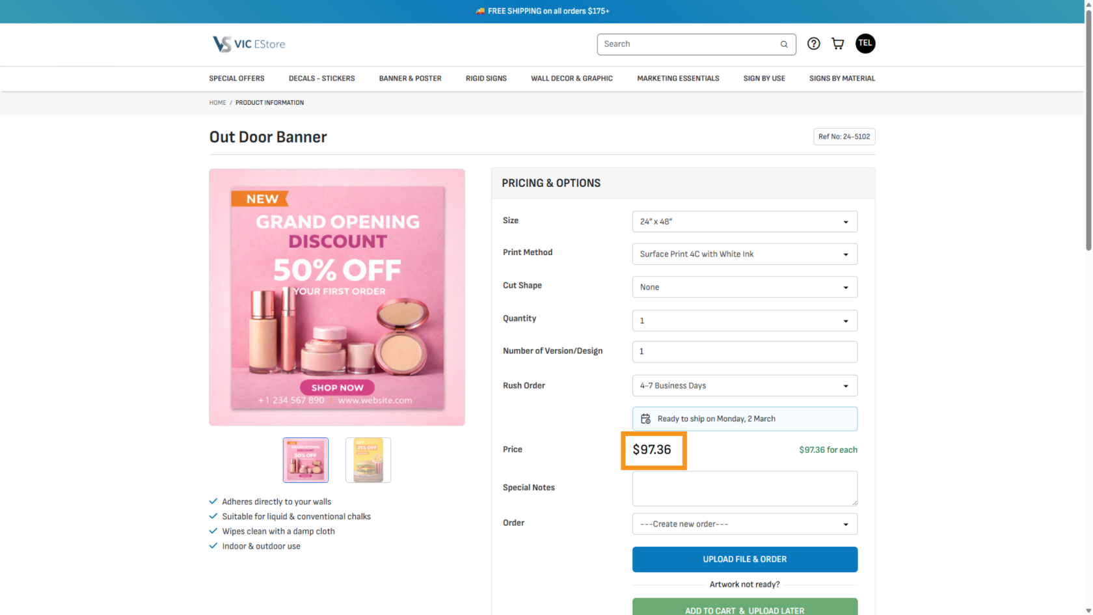Open the Print Method dropdown
The width and height of the screenshot is (1093, 615).
click(744, 254)
